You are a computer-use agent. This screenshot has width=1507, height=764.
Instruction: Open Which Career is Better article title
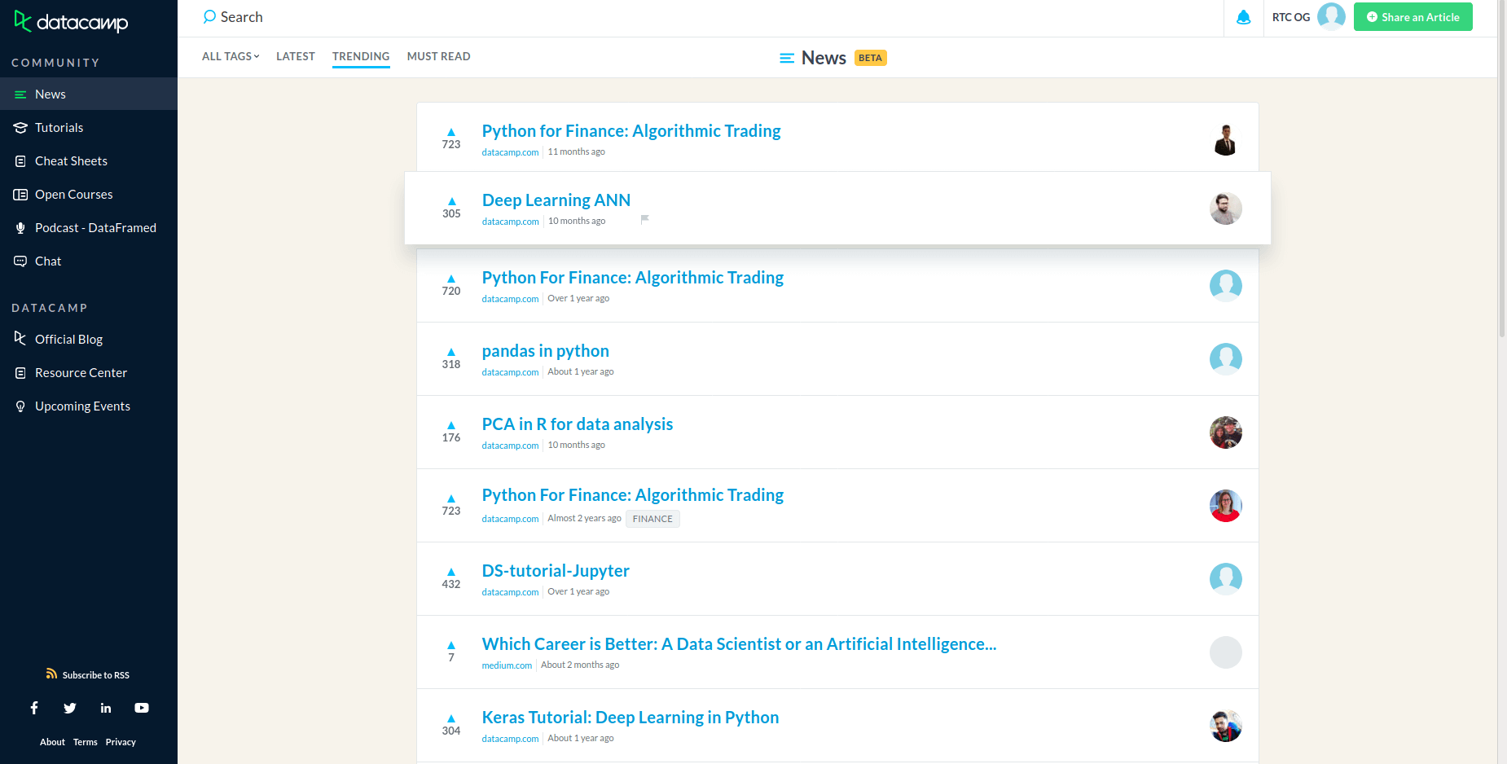[740, 644]
